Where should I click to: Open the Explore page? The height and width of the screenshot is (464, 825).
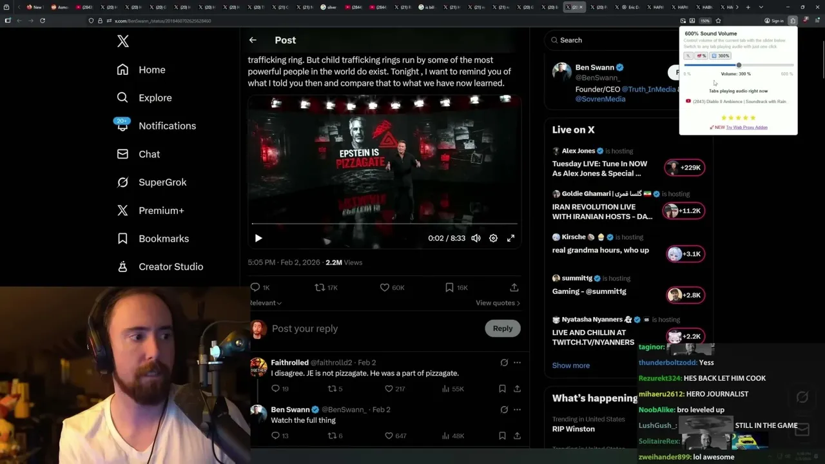pos(144,98)
